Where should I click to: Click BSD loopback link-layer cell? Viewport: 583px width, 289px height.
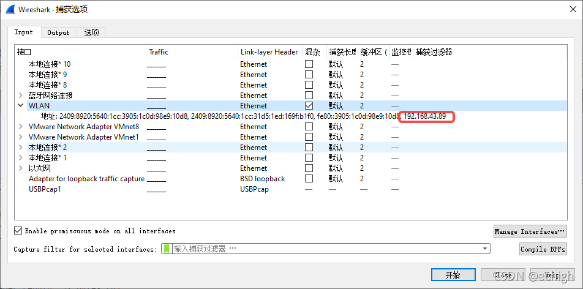(262, 179)
